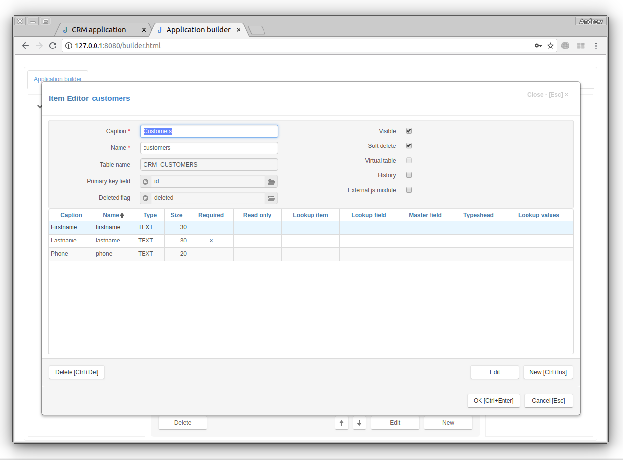Click background Delete button behind dialog

click(x=183, y=423)
